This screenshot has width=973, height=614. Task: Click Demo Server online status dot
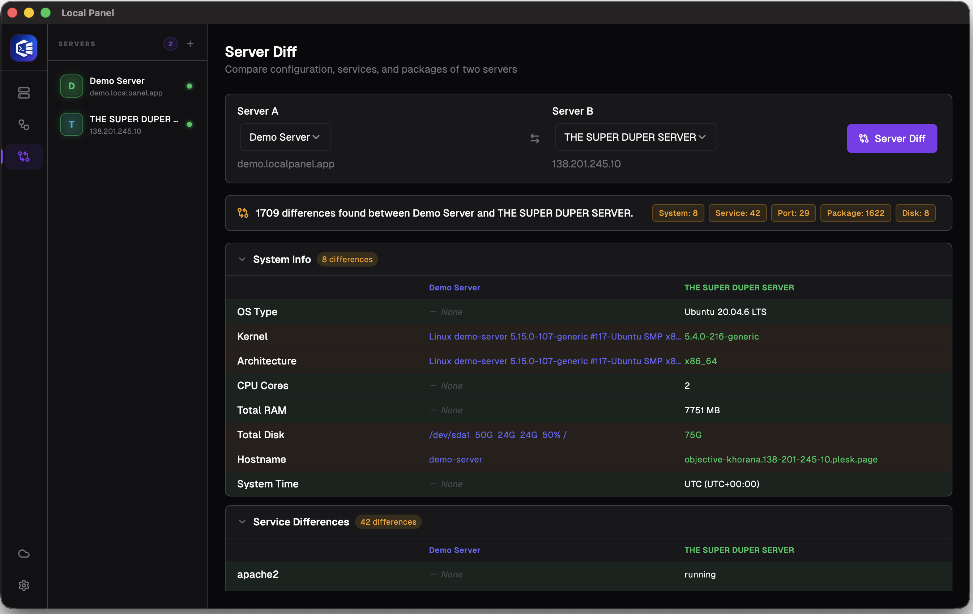[189, 86]
